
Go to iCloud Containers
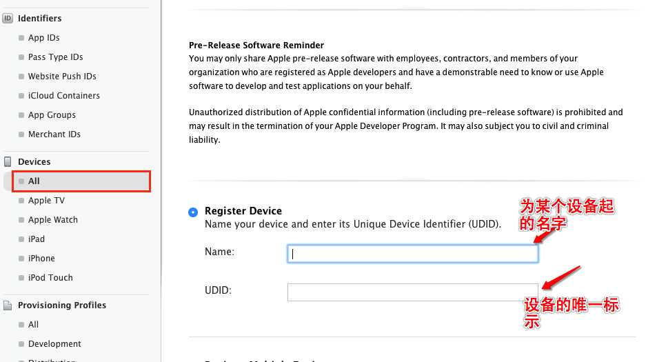coord(63,96)
